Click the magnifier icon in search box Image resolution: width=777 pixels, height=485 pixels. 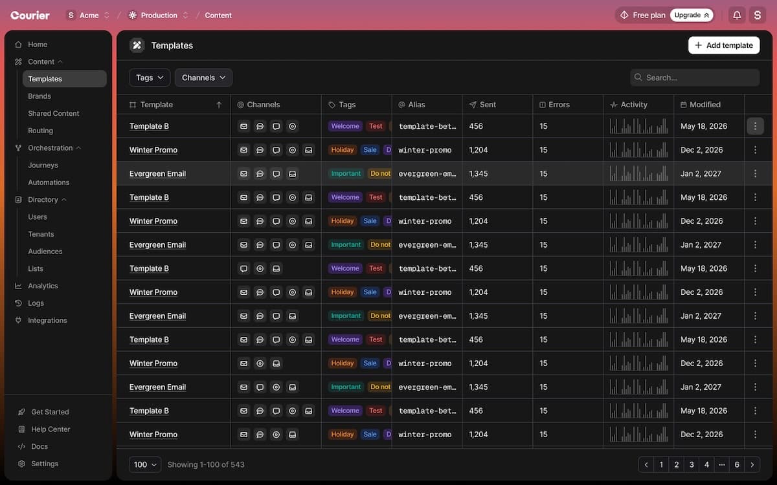coord(639,78)
